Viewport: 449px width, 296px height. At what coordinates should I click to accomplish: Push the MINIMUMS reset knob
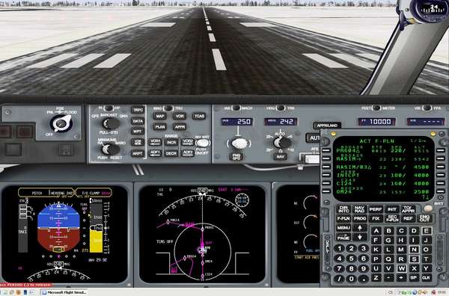tap(111, 149)
